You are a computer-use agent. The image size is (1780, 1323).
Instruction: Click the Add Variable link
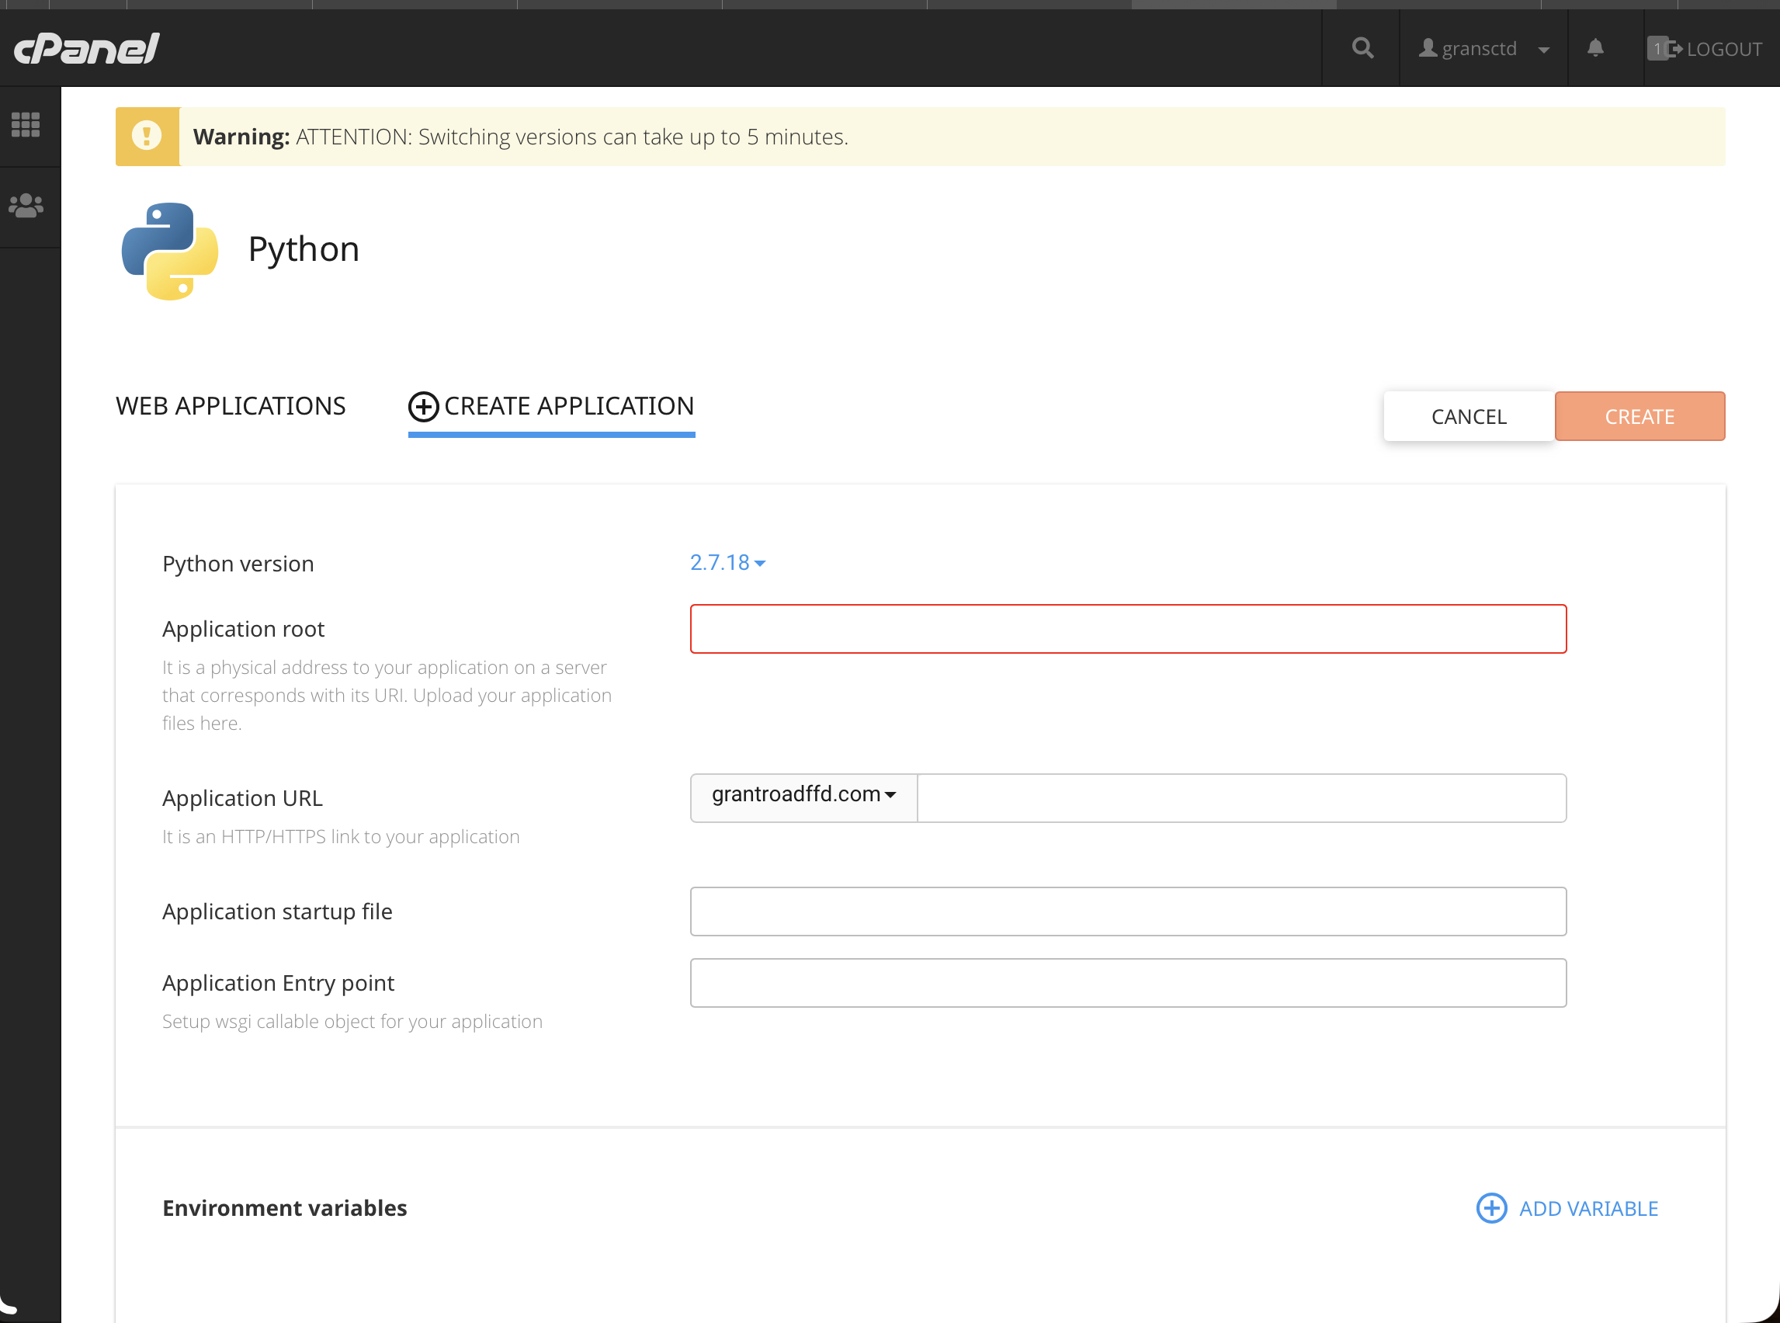(1587, 1208)
